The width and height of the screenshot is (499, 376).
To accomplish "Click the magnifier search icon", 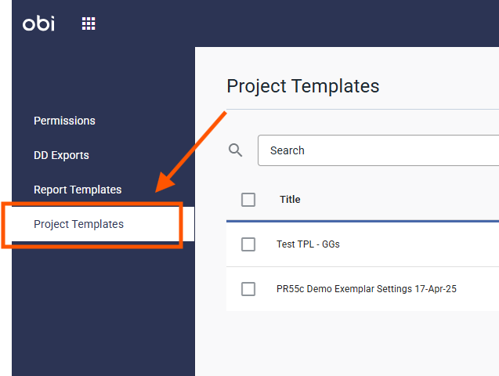I will pos(235,150).
